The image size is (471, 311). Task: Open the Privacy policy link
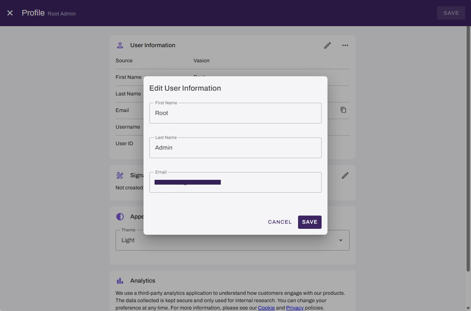click(x=295, y=308)
